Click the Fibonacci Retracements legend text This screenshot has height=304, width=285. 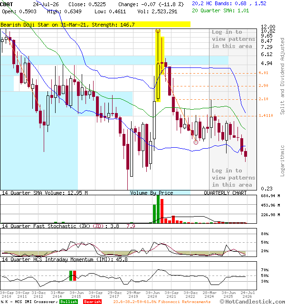point(161,302)
